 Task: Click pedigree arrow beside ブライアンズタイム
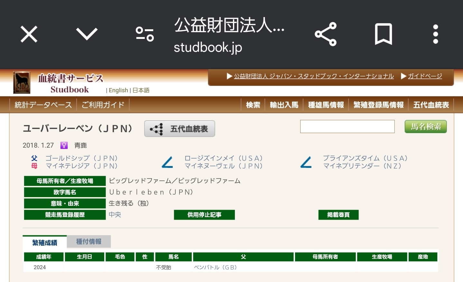pos(306,162)
